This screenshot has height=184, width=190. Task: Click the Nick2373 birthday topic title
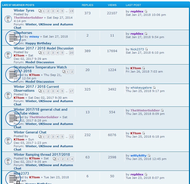pyautogui.click(x=21, y=173)
